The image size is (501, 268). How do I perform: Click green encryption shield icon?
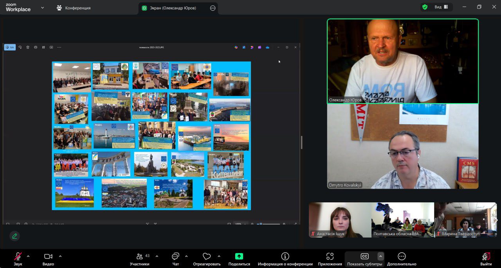click(425, 7)
